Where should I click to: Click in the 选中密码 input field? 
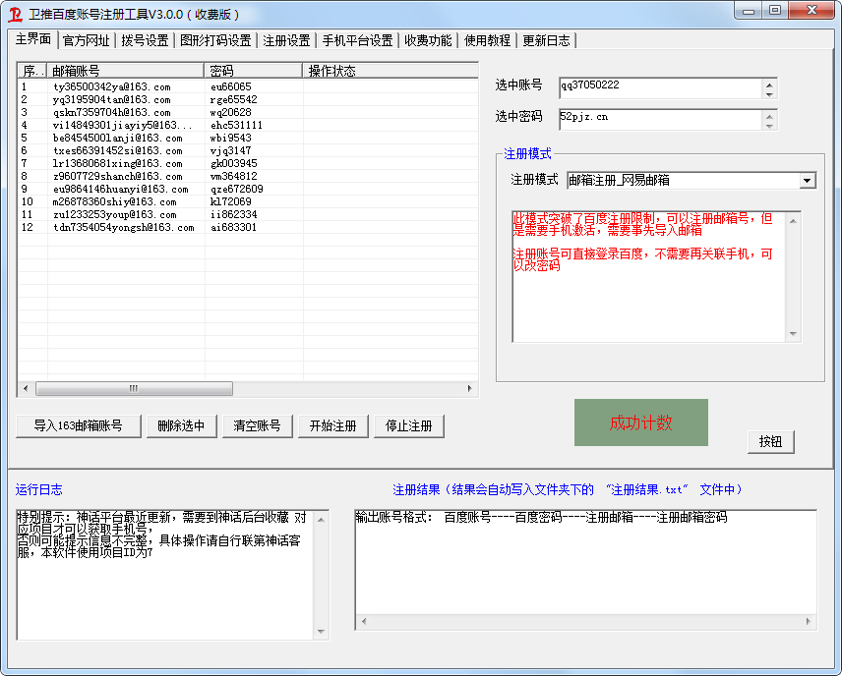coord(659,119)
